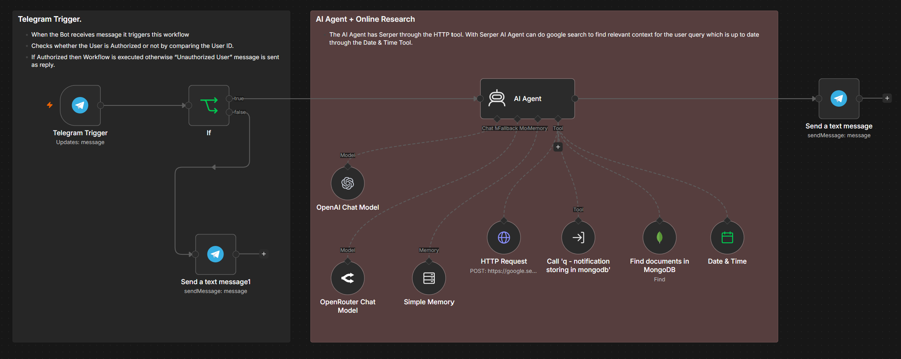Select the Telegram Trigger node icon

[x=80, y=105]
